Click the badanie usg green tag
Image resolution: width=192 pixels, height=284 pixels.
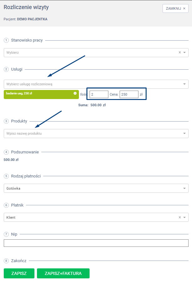pos(38,94)
